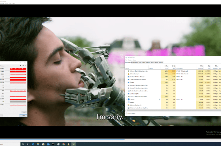Click the top red sensor graph in the GPU-Z window
This screenshot has width=221, height=146.
(18, 69)
